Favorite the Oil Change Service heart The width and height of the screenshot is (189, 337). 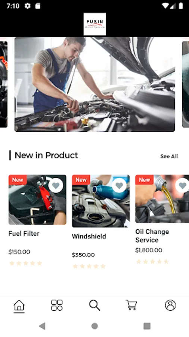(x=182, y=185)
